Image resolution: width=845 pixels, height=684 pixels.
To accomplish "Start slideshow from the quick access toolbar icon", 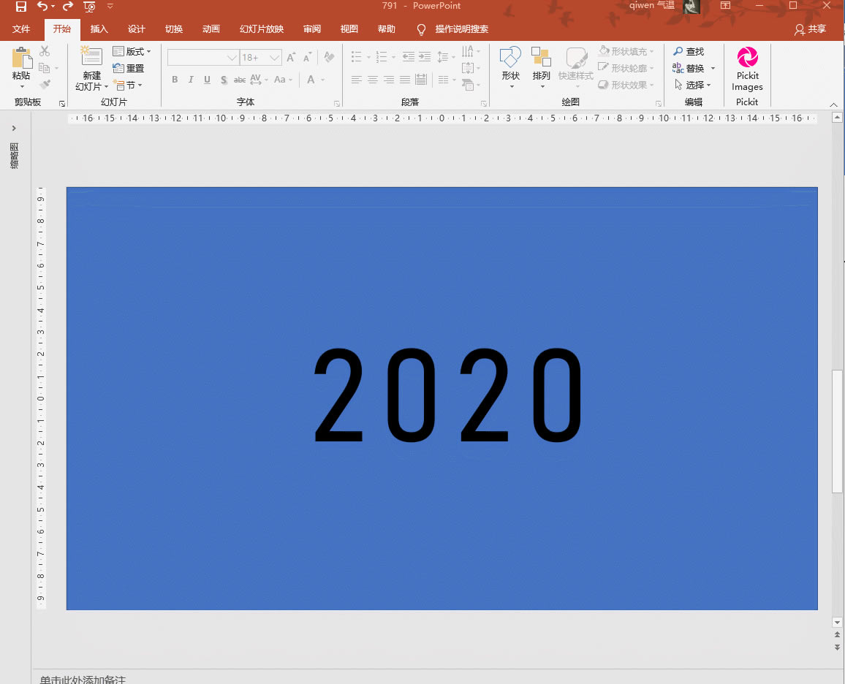I will (89, 7).
